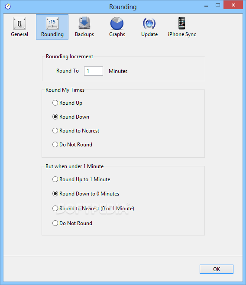Select Do Not Round under 1 Minute group
This screenshot has height=285, width=246.
click(x=72, y=223)
